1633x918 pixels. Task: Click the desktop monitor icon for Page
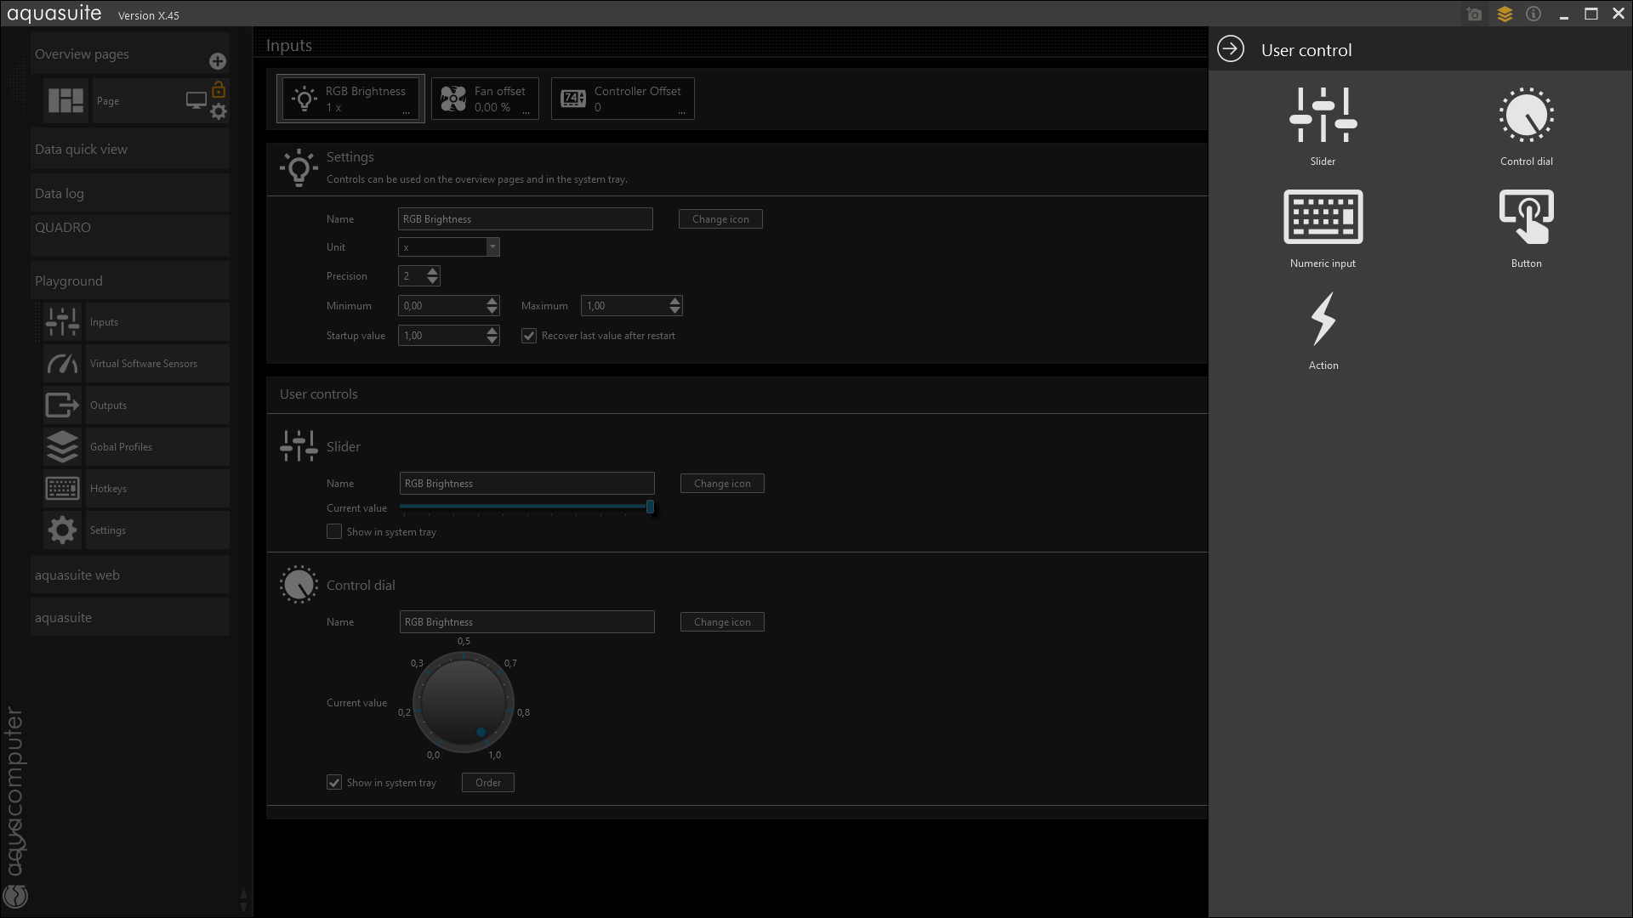click(x=196, y=100)
